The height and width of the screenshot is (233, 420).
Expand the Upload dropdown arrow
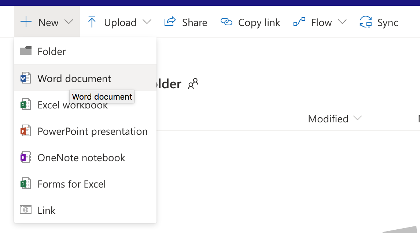click(x=147, y=22)
